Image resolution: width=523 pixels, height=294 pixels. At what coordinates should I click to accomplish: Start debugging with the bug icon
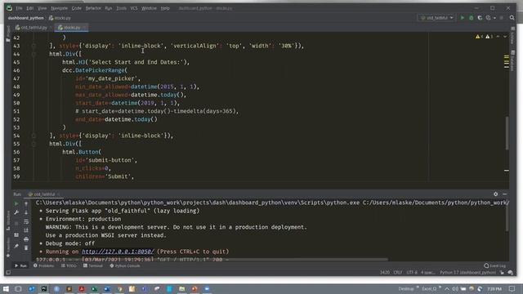[x=471, y=18]
